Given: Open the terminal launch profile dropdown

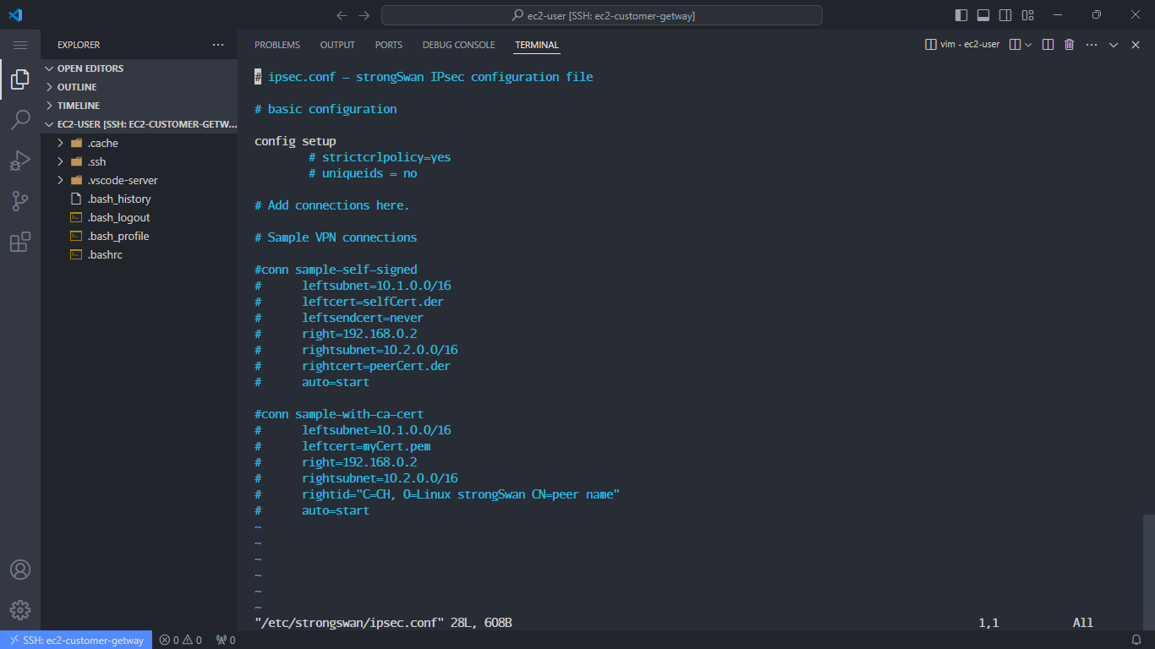Looking at the screenshot, I should tap(1028, 44).
